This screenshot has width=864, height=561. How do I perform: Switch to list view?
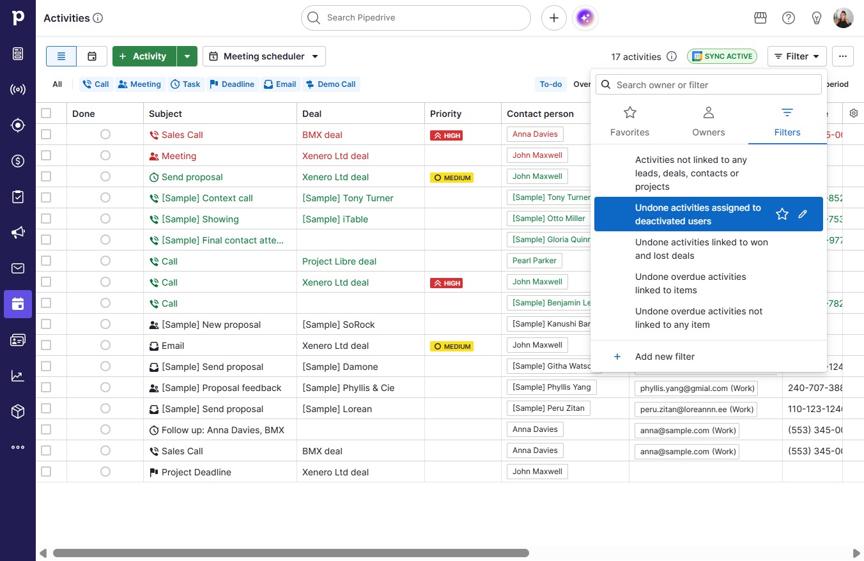coord(61,56)
